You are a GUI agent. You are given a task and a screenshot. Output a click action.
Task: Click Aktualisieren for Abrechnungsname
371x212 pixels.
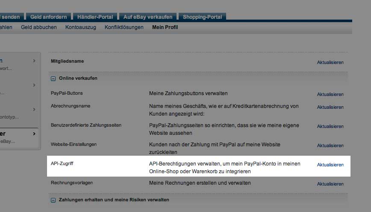[330, 107]
